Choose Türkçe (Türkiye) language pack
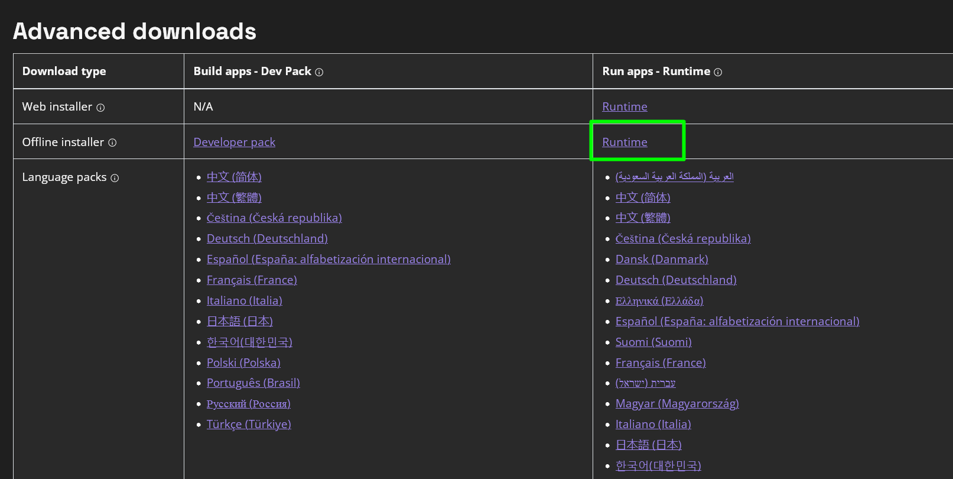Viewport: 953px width, 479px height. [x=249, y=424]
